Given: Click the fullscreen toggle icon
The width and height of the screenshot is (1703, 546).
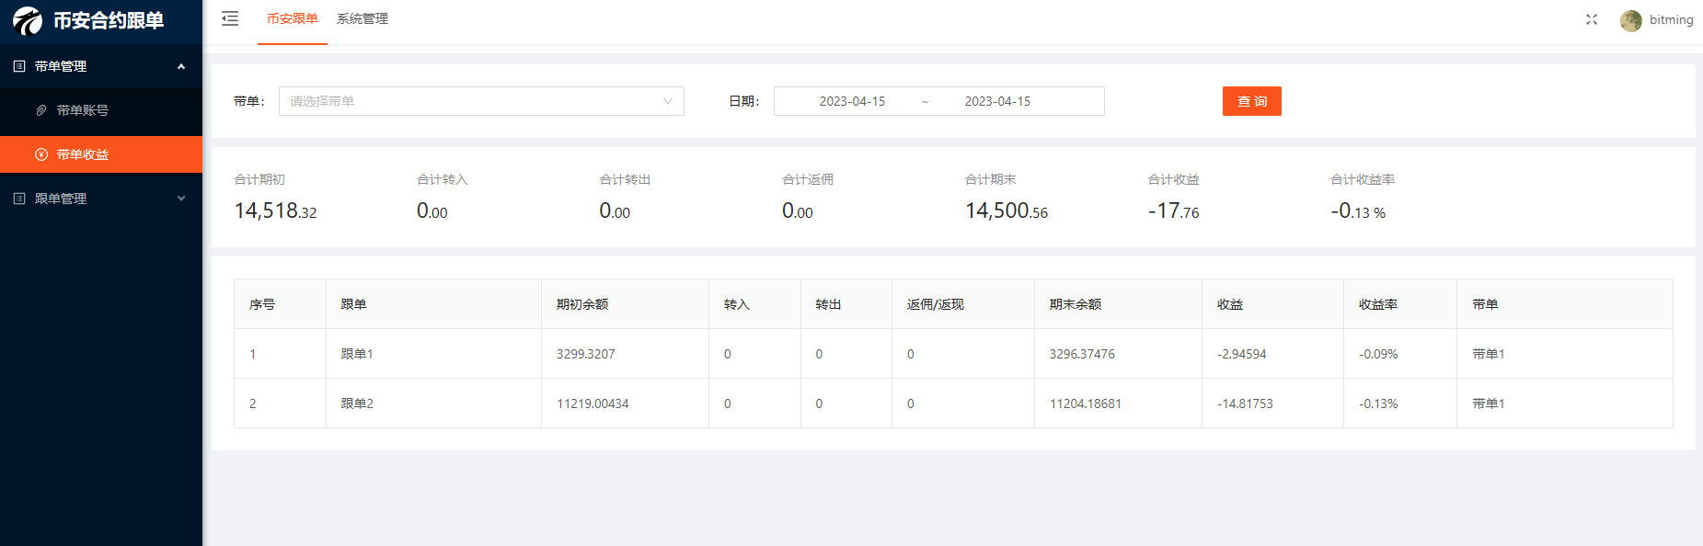Looking at the screenshot, I should coord(1592,19).
